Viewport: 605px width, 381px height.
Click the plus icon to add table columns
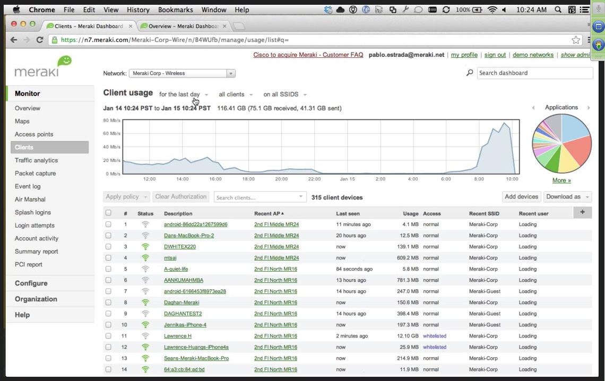click(582, 212)
